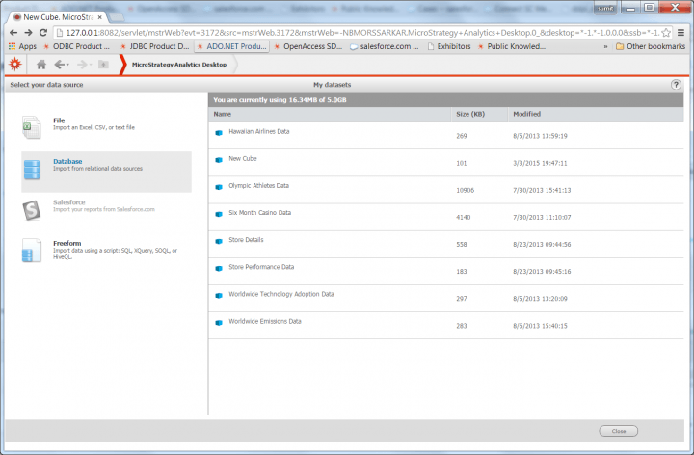Image resolution: width=694 pixels, height=455 pixels.
Task: Click the back arrow in MicroStrategy toolbar
Action: click(x=61, y=65)
